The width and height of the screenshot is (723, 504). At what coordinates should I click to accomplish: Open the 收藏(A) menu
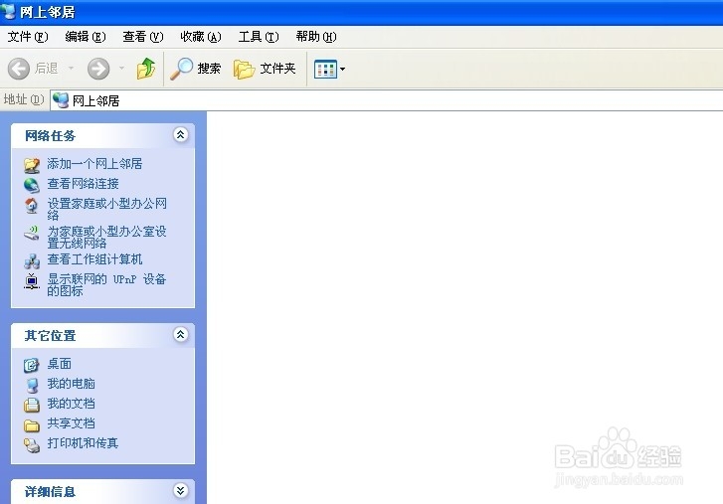(x=201, y=37)
